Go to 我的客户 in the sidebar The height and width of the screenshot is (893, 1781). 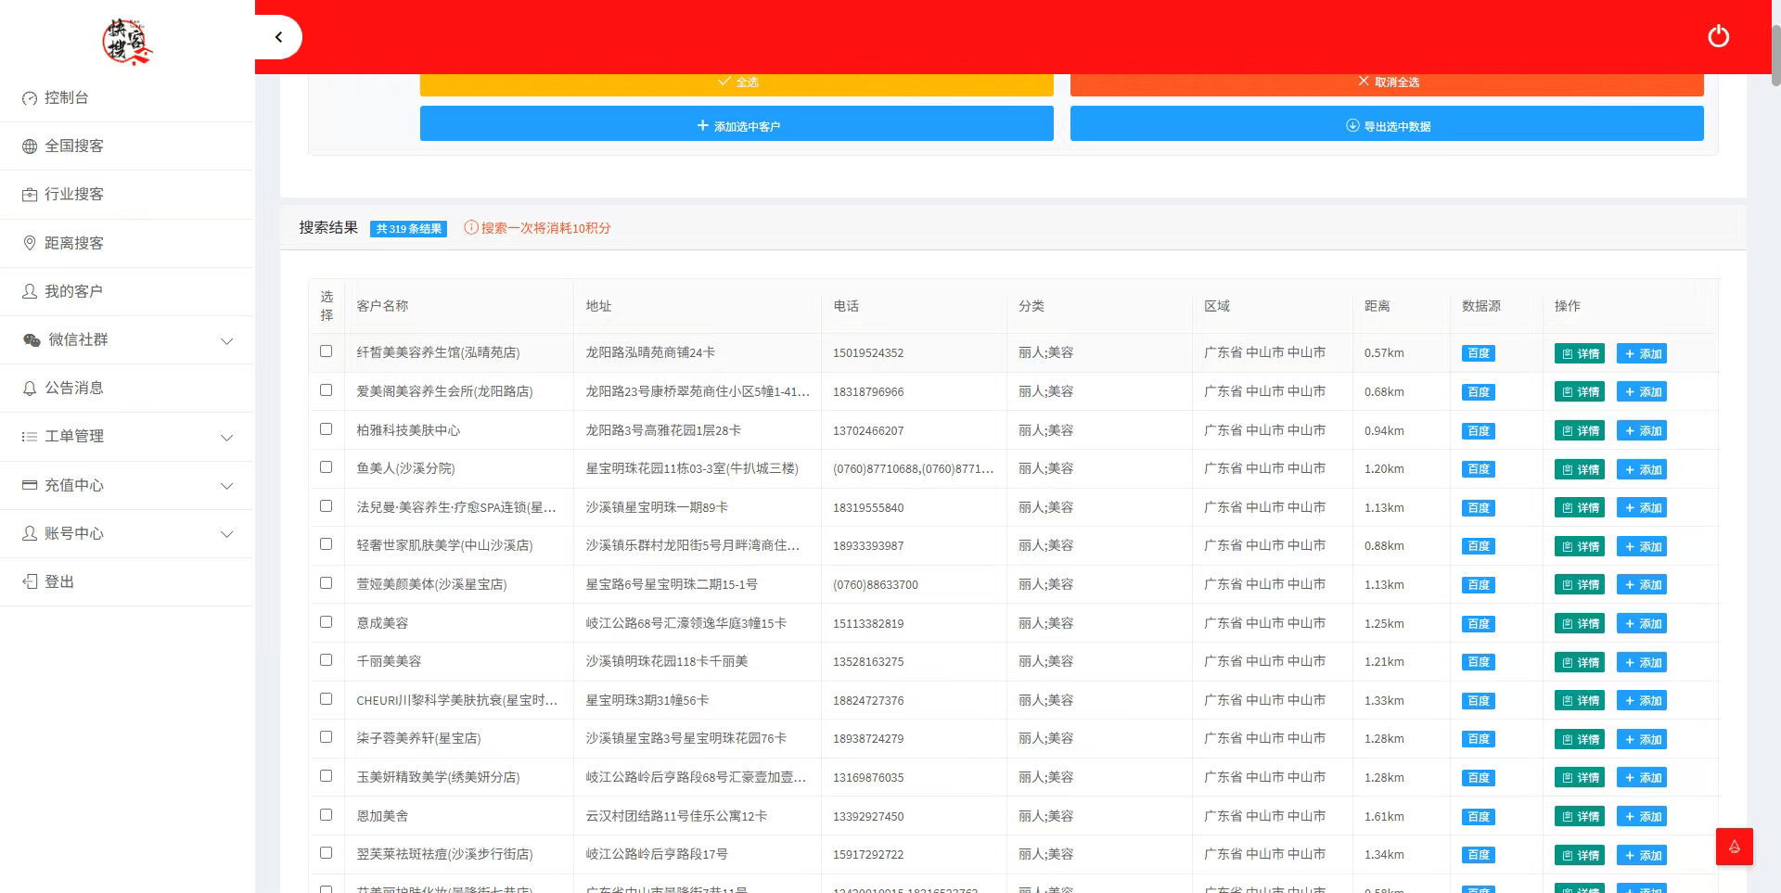(74, 291)
